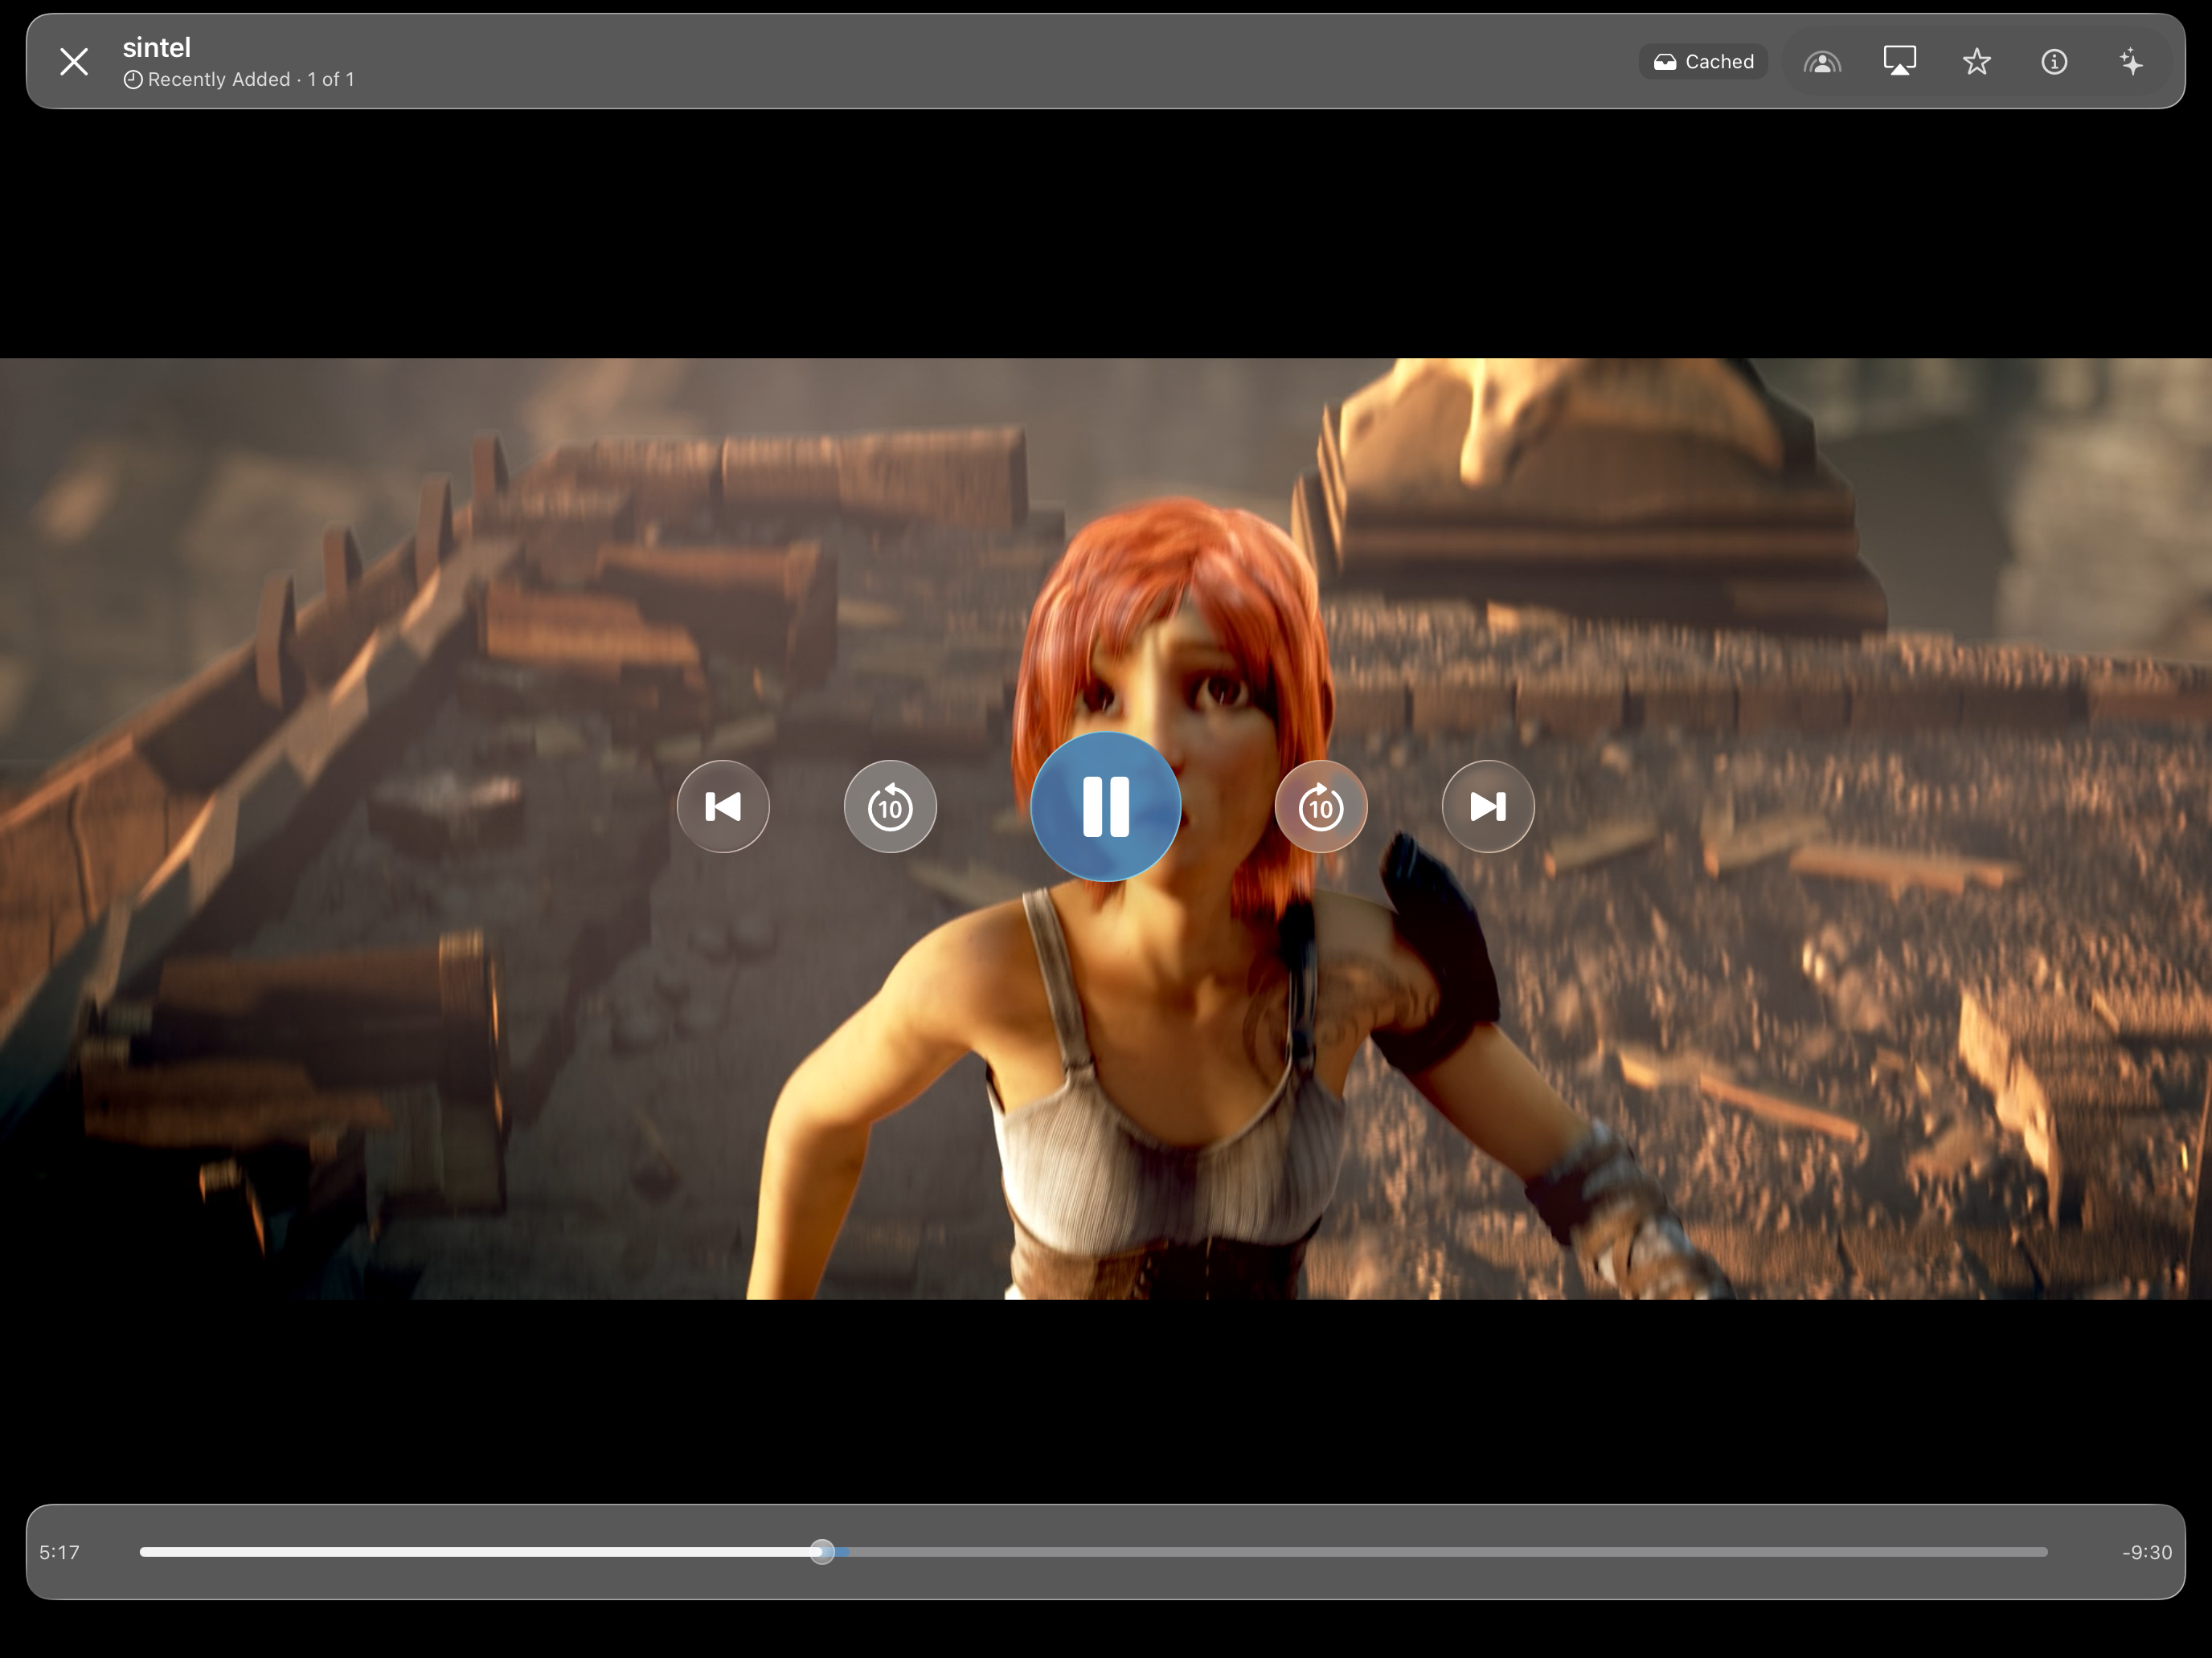Show video info panel
This screenshot has height=1658, width=2212.
[x=2054, y=62]
